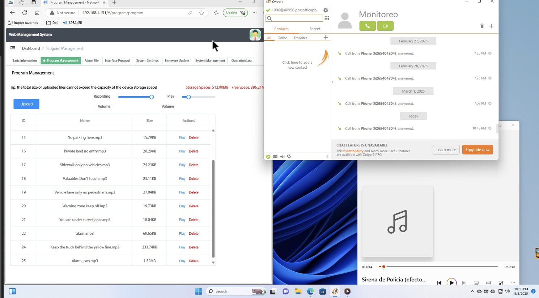Seek in media player progress bar
This screenshot has height=298, width=539.
438,267
